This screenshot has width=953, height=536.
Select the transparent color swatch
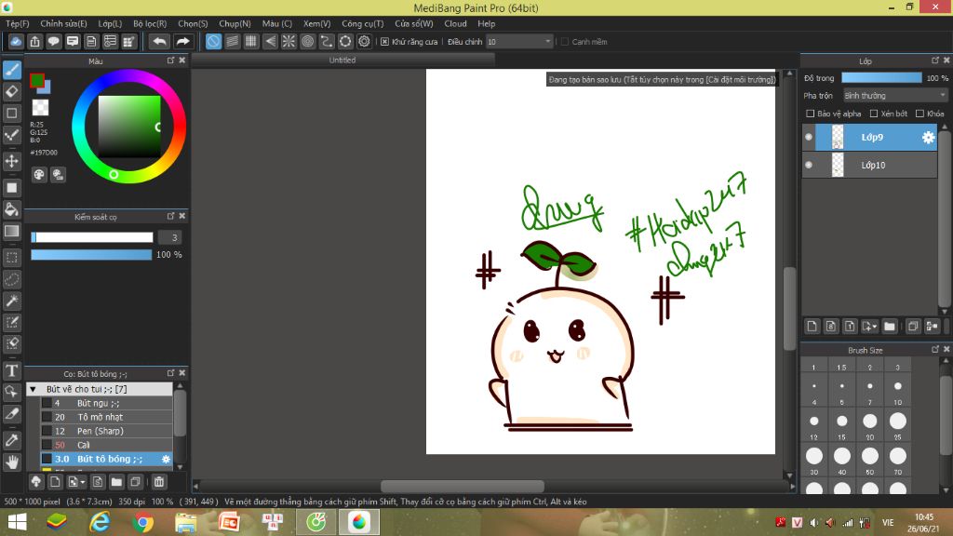[x=40, y=108]
